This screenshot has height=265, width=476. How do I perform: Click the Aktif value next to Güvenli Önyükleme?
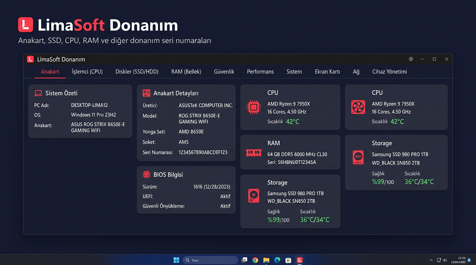[225, 206]
